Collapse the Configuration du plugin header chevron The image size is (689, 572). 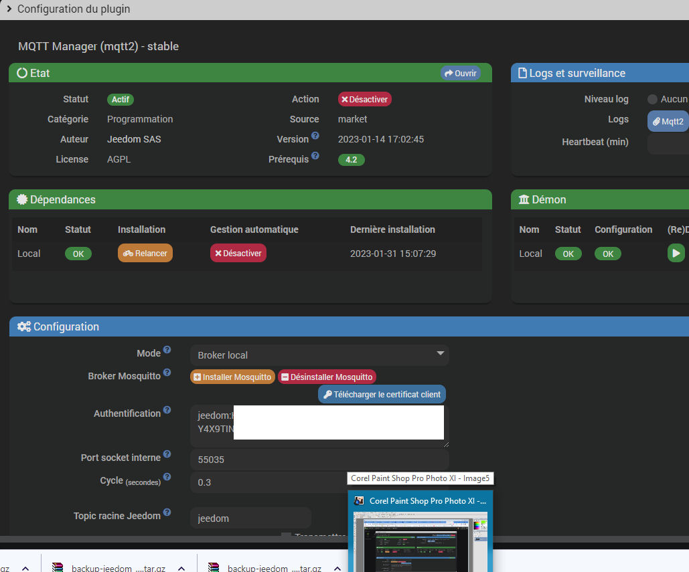coord(9,9)
